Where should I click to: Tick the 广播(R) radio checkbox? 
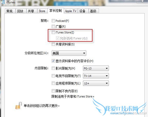coord(53,26)
